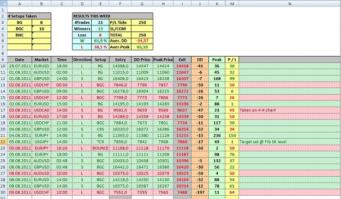The width and height of the screenshot is (341, 199).
Task: Click the exit price 11215
Action: pyautogui.click(x=182, y=135)
